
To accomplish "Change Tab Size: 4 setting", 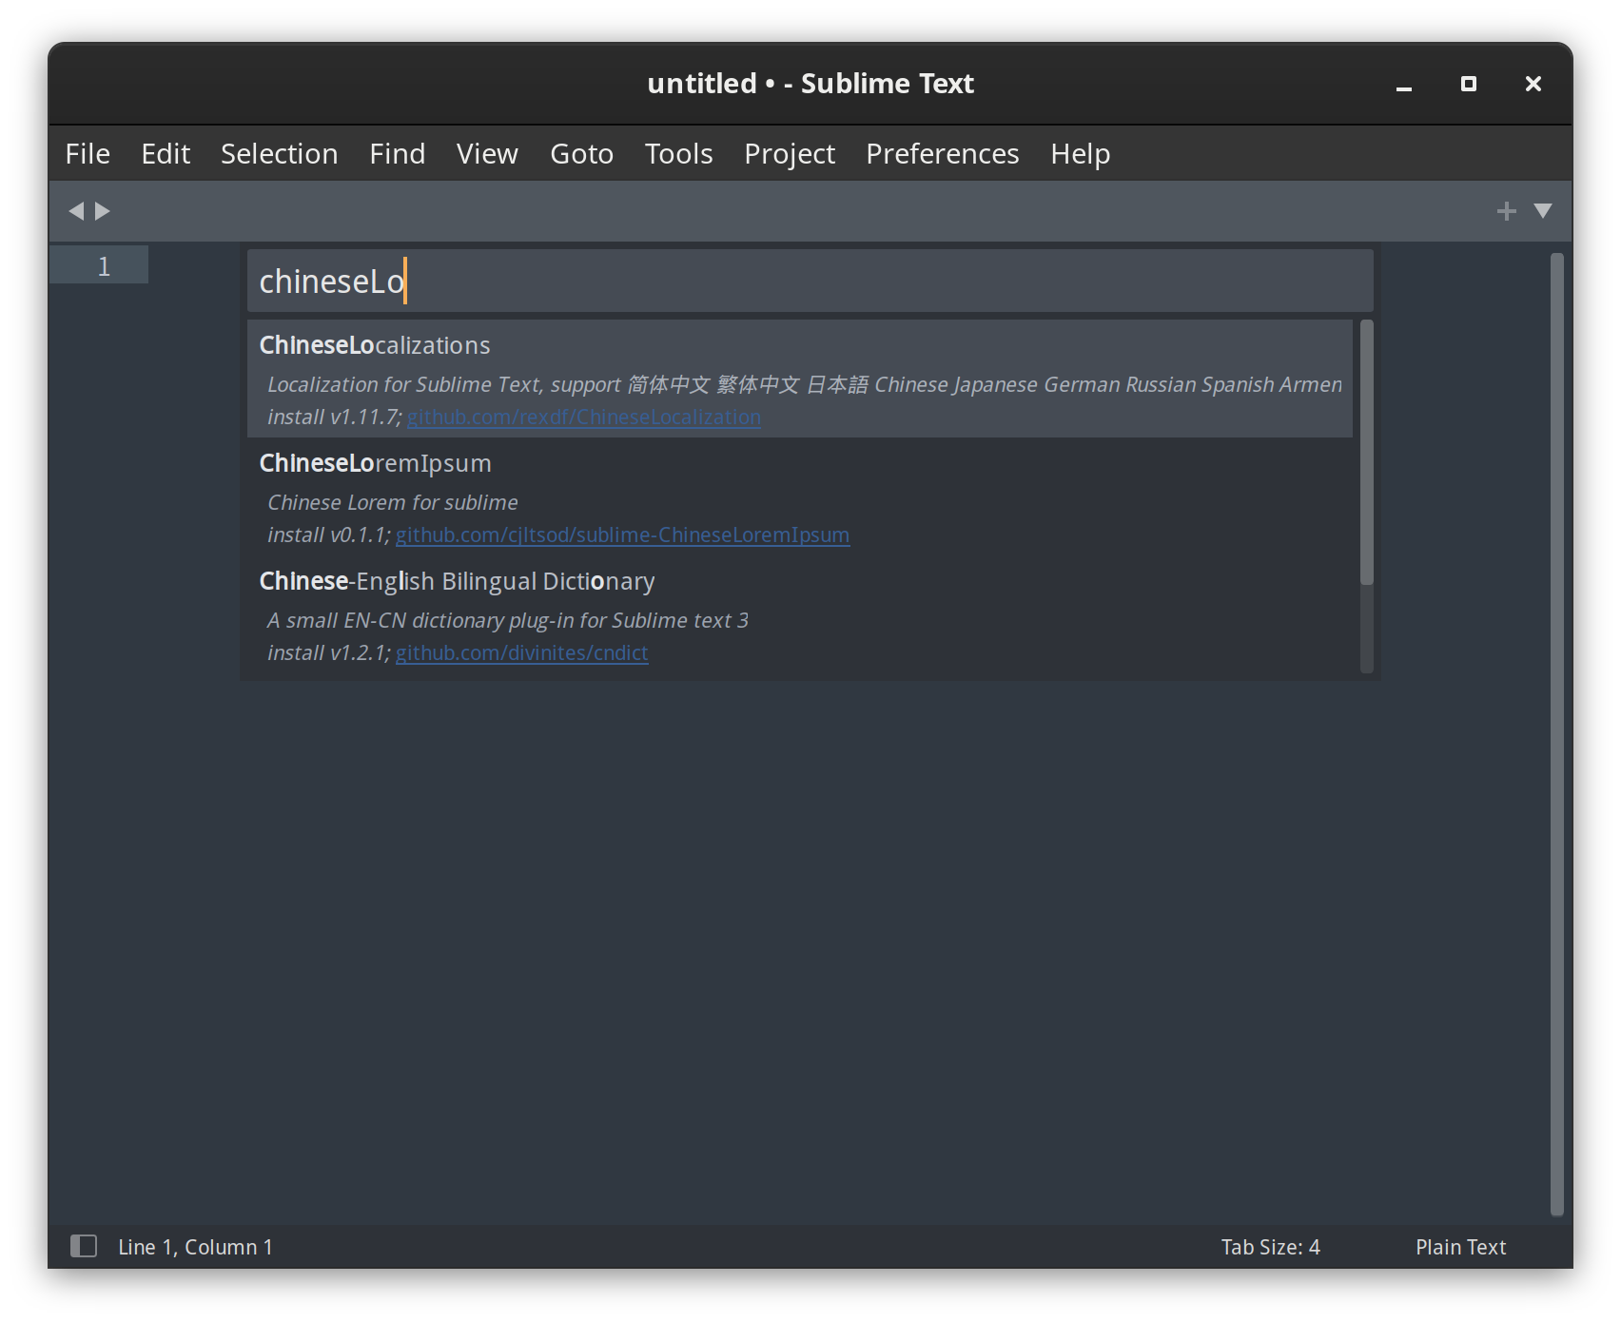I will (1270, 1247).
